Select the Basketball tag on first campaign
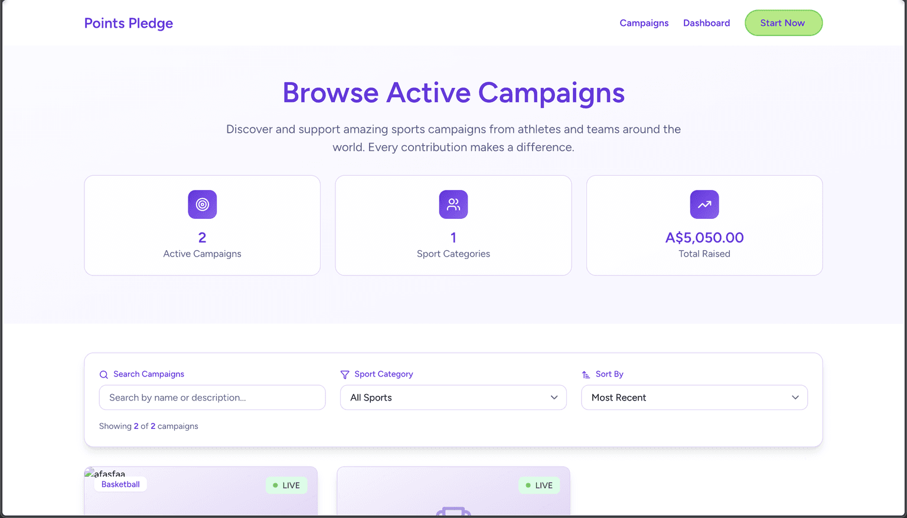 pos(120,484)
